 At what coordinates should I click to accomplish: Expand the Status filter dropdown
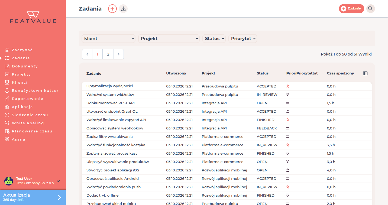214,38
